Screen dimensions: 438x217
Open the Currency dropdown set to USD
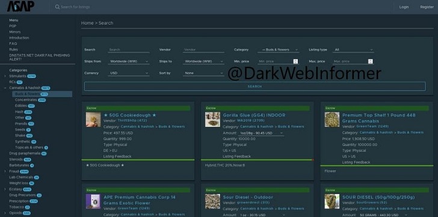tap(129, 73)
